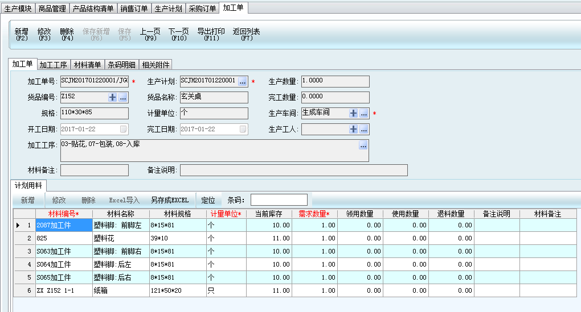Click ellipsis button beside 生产计划 field
The image size is (581, 312).
(x=243, y=82)
